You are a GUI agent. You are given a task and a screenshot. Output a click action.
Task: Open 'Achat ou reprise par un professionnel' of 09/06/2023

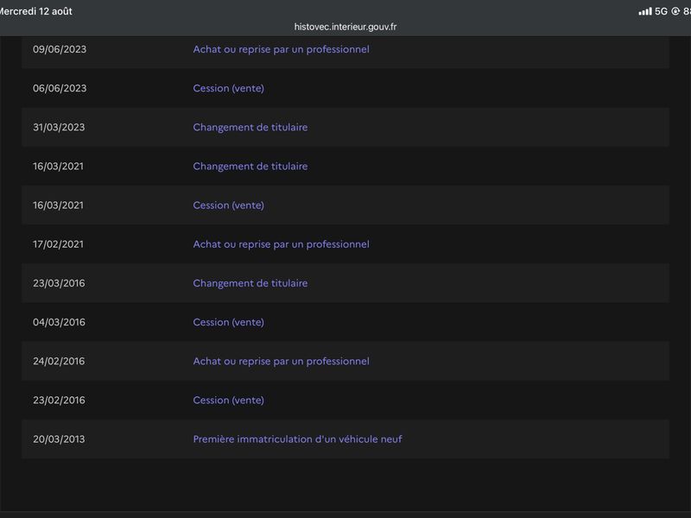[282, 49]
